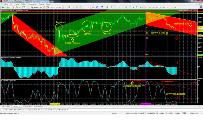Open the Ventana menu

click(x=41, y=4)
